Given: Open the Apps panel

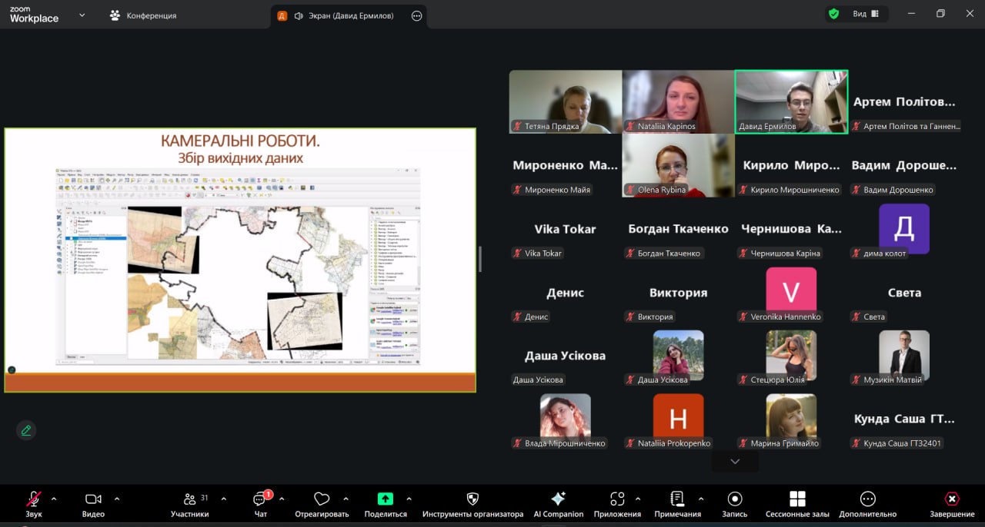Looking at the screenshot, I should (x=617, y=499).
